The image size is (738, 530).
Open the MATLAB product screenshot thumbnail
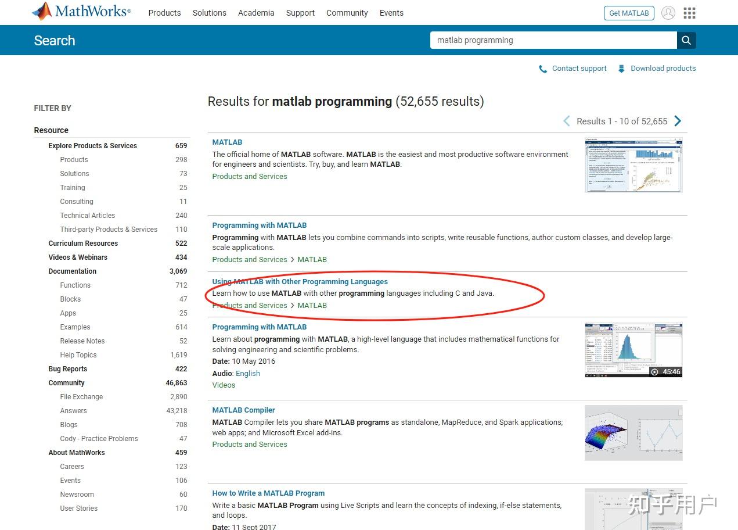(633, 165)
